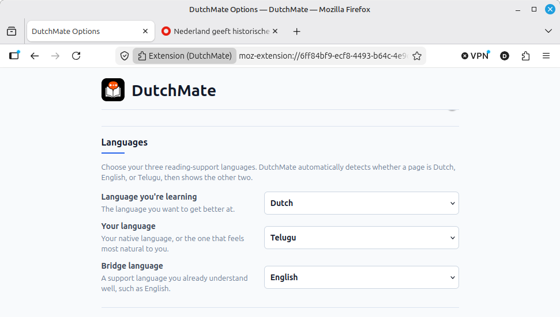Maximize the Firefox window
This screenshot has height=317, width=560.
pos(534,9)
